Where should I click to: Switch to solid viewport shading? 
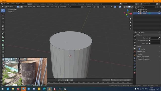129,7
